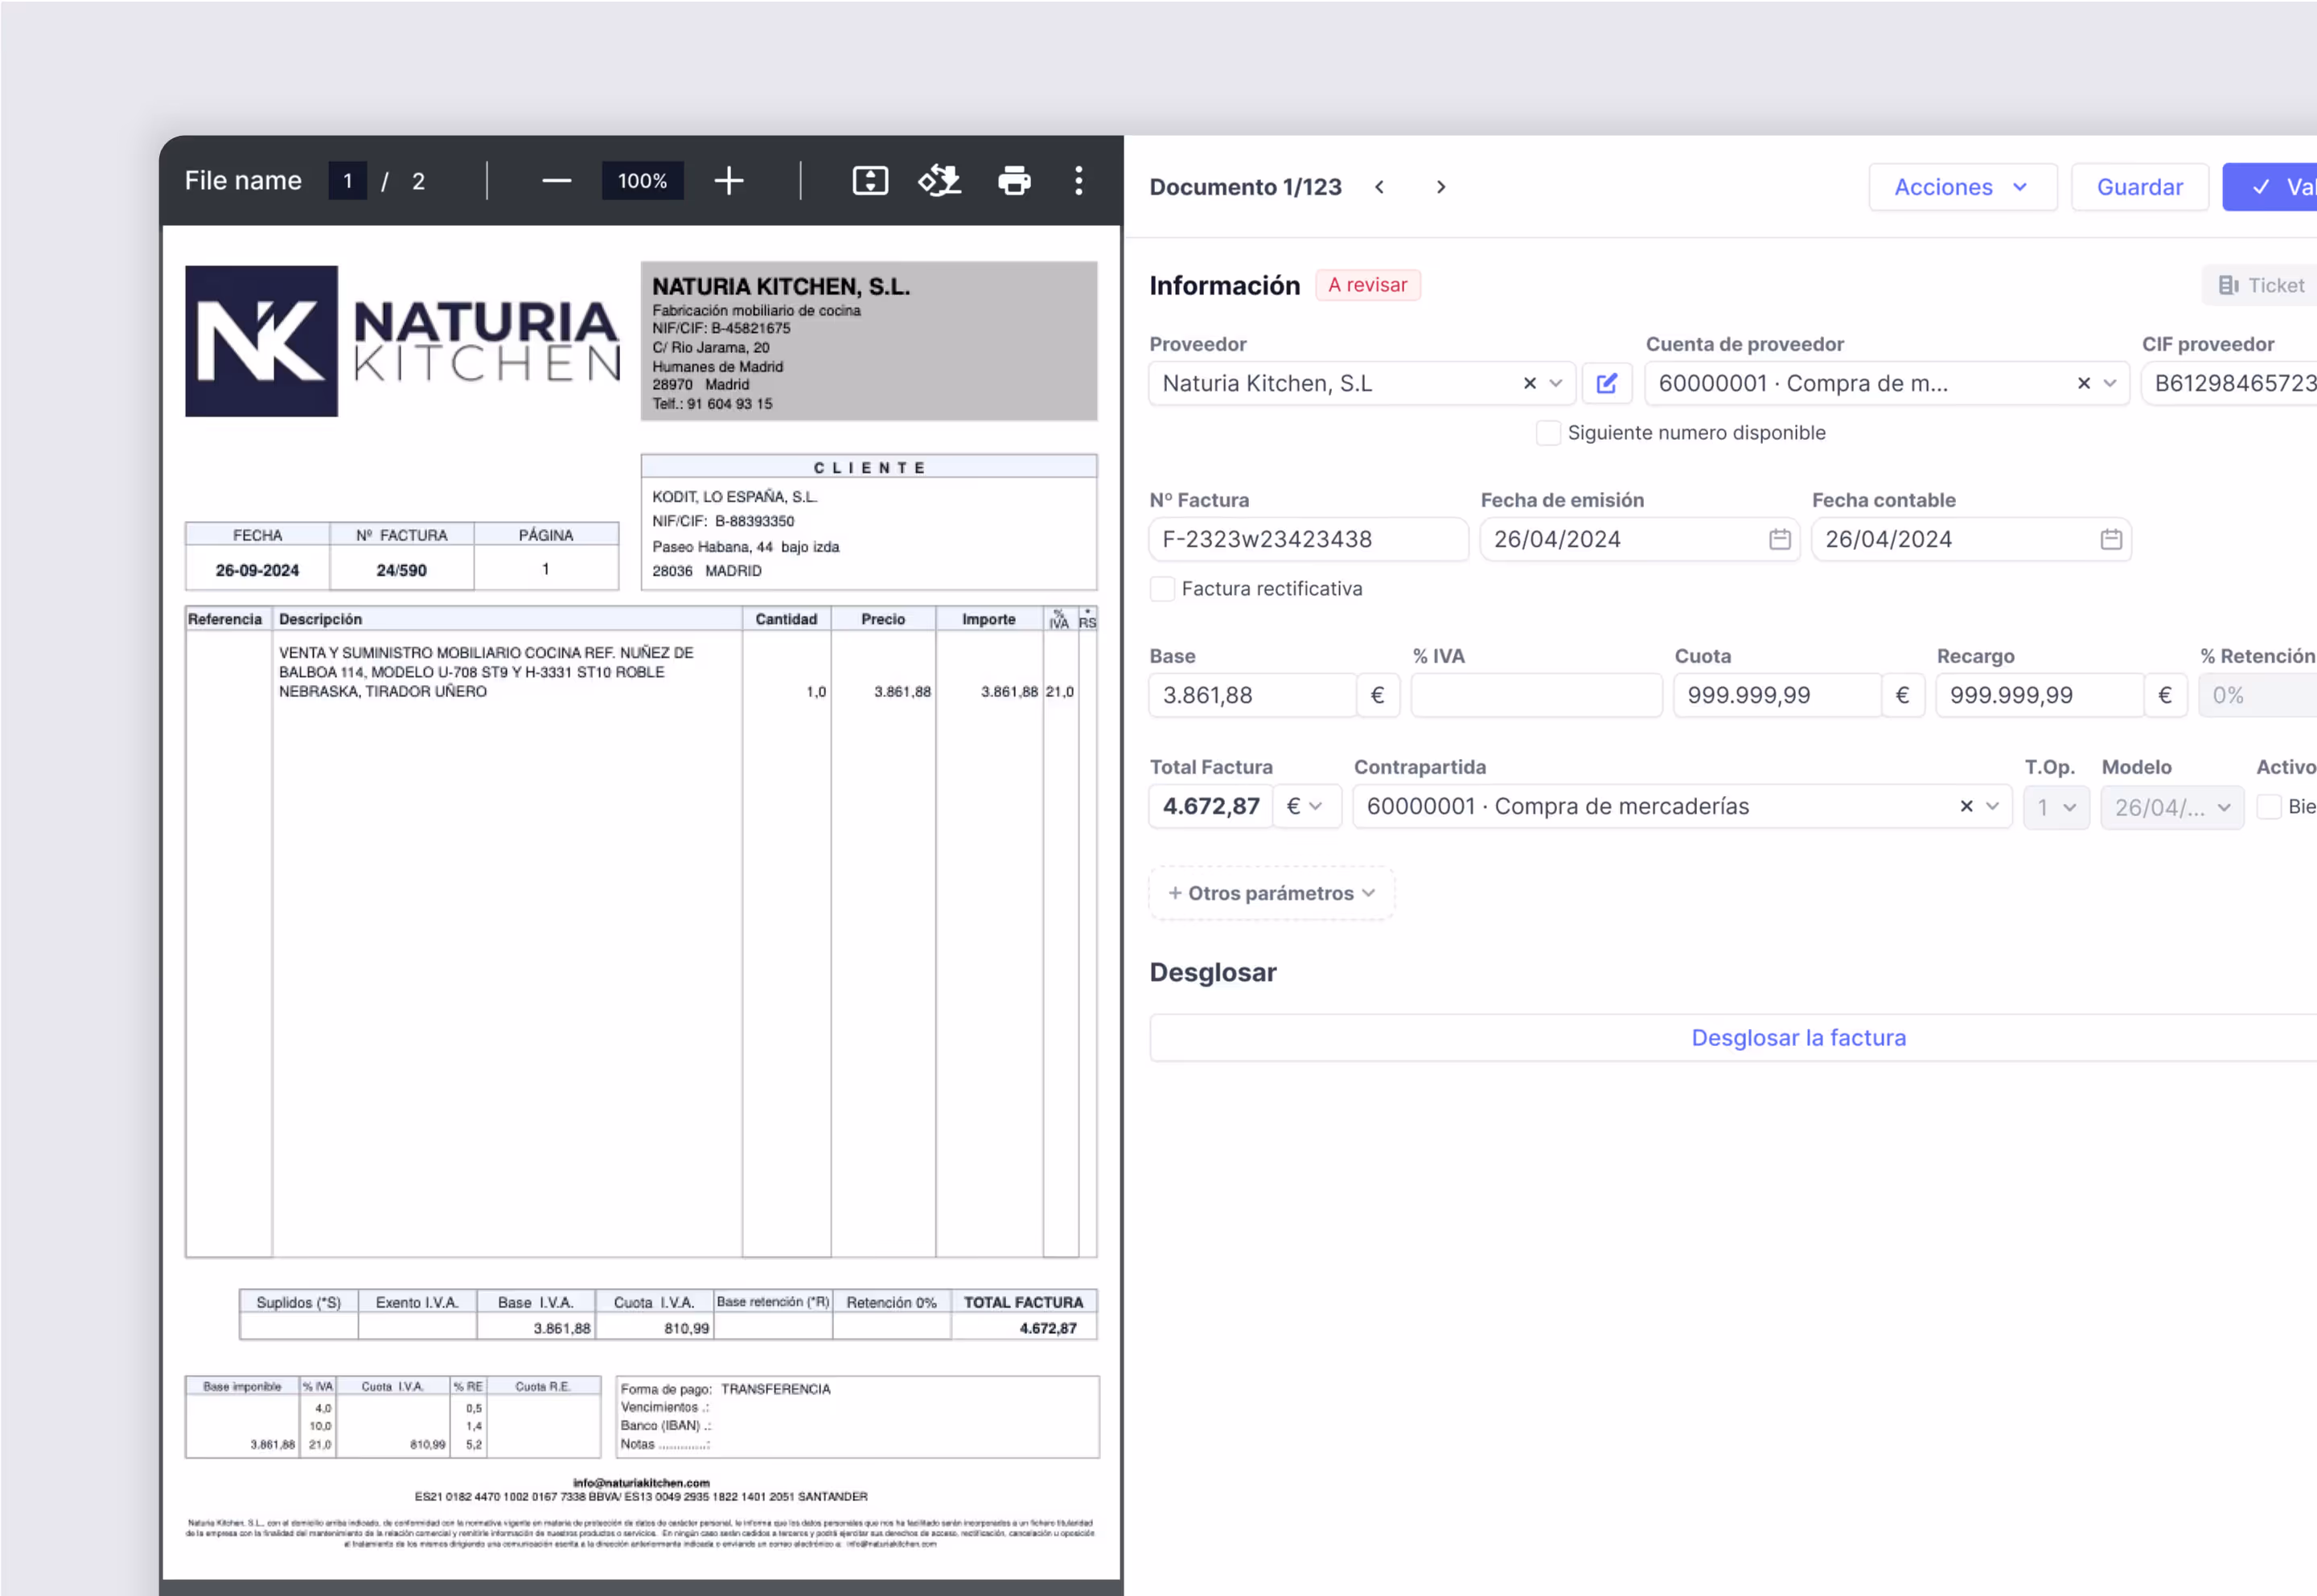Click KODIT, LO ESPAÑA, S.L. client name

(x=734, y=497)
